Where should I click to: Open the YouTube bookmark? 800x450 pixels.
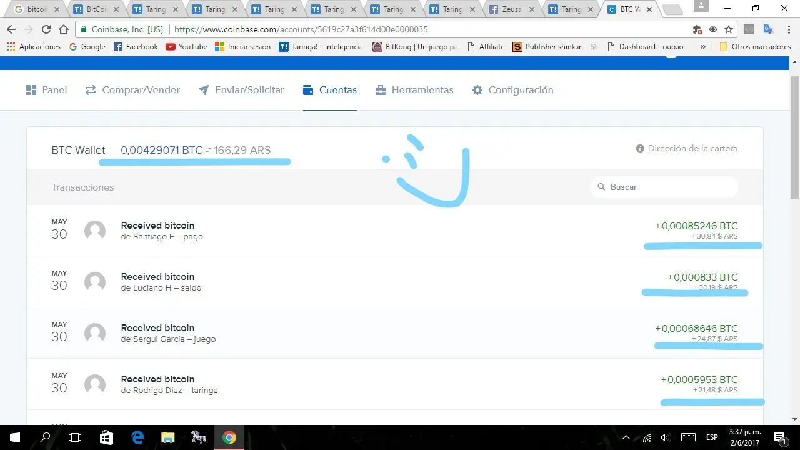click(x=186, y=47)
